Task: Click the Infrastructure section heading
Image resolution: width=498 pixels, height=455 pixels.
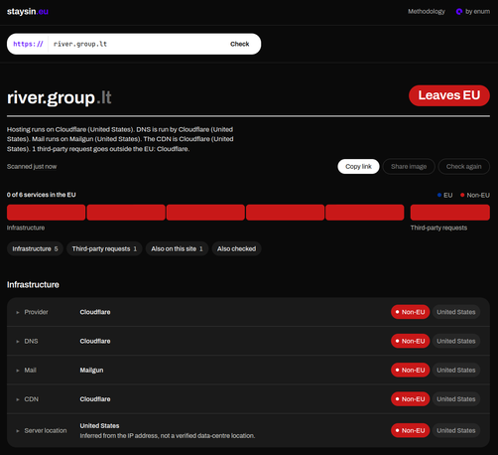Action: pos(33,285)
